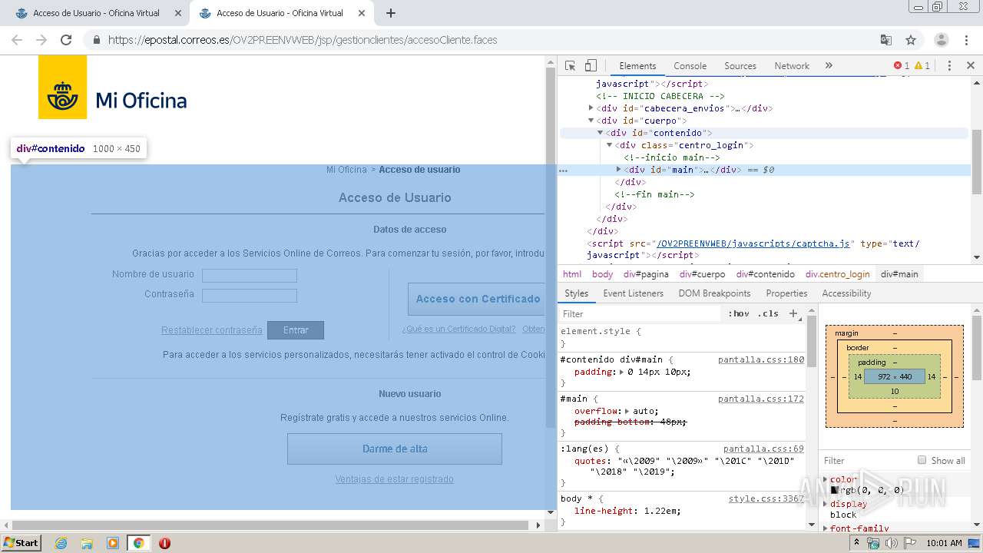Viewport: 983px width, 553px height.
Task: Open the file explorer taskbar icon
Action: pos(87,543)
